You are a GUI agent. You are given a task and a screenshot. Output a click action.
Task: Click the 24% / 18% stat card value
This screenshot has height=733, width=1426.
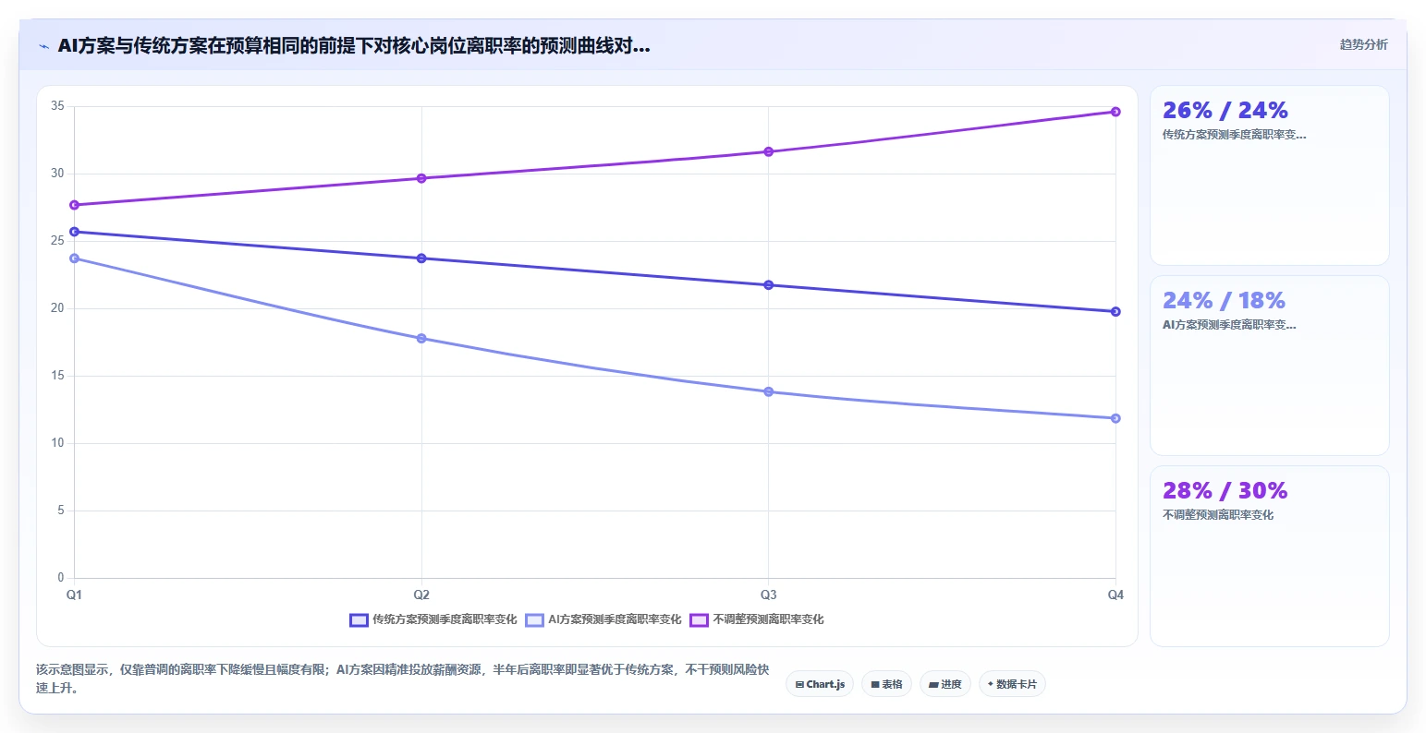coord(1225,301)
